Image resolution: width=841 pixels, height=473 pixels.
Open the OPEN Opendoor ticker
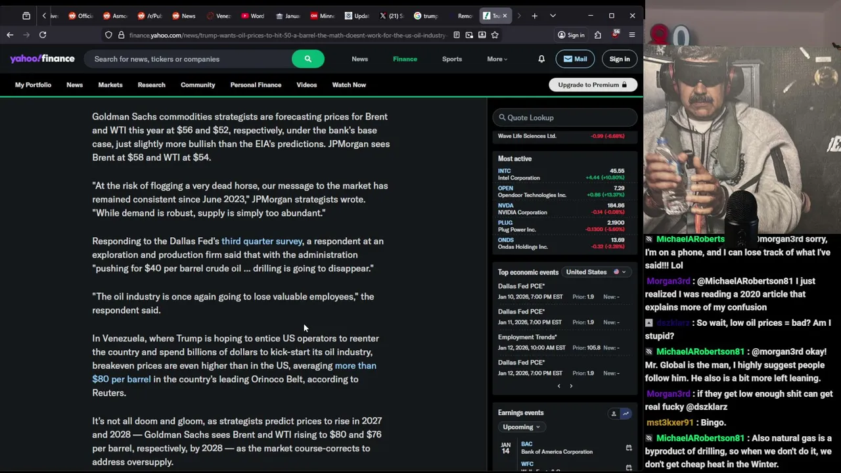[505, 188]
